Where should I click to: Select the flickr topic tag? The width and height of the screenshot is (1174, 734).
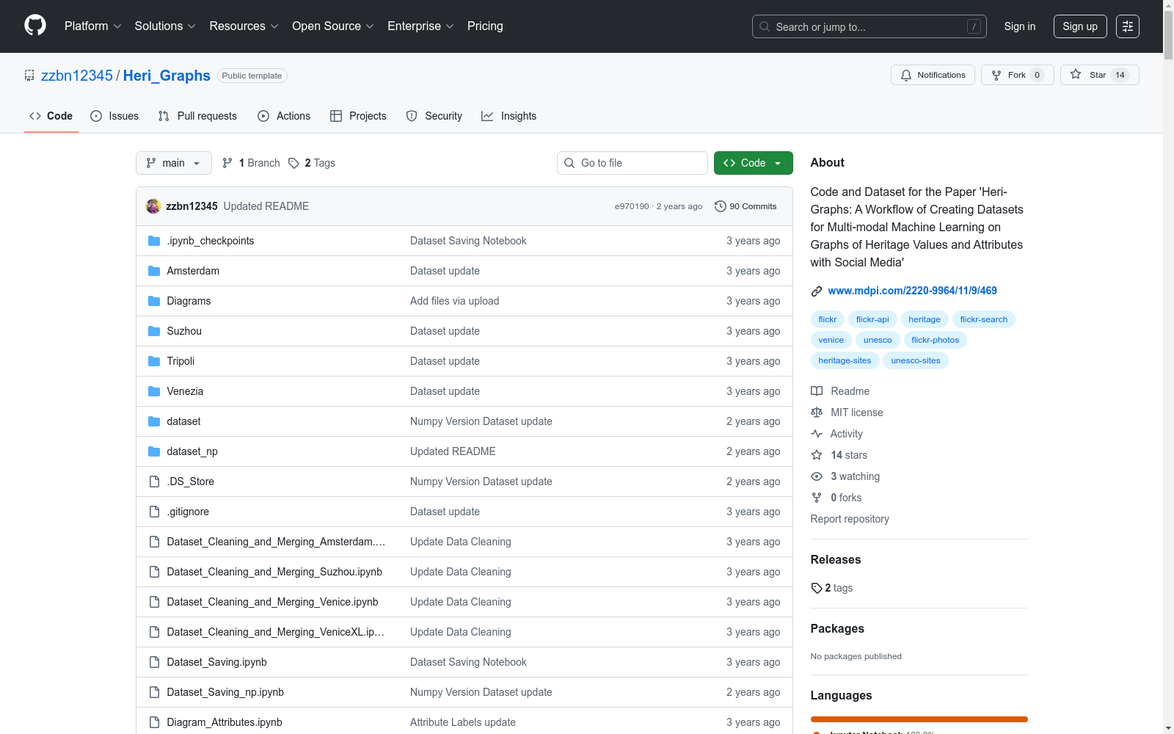click(x=828, y=319)
